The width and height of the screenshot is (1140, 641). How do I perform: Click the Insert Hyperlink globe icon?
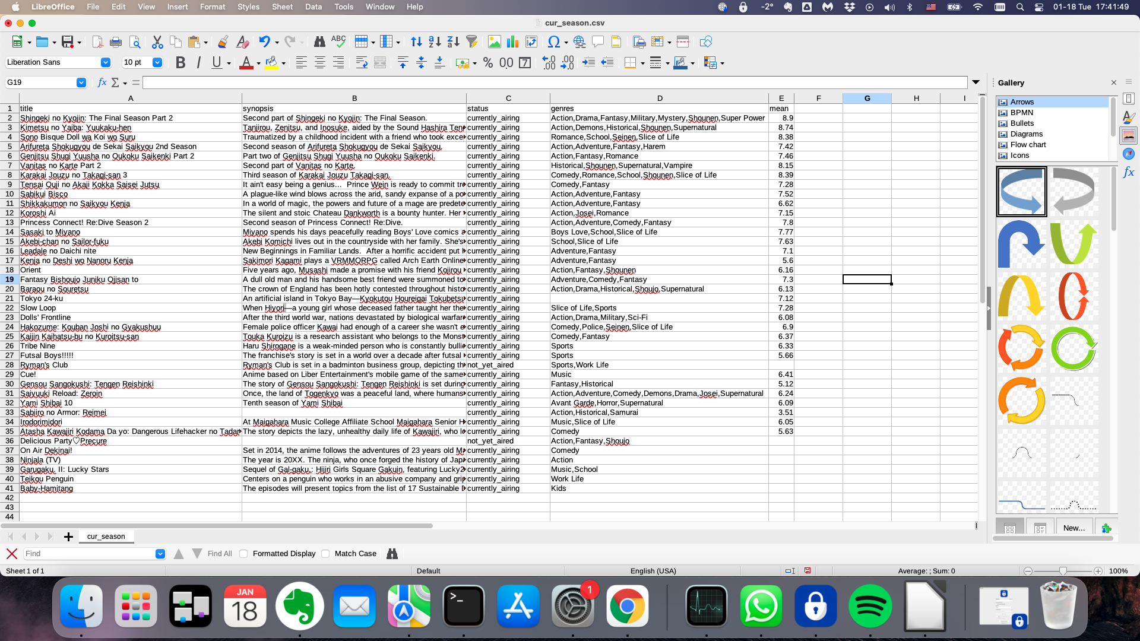click(579, 42)
